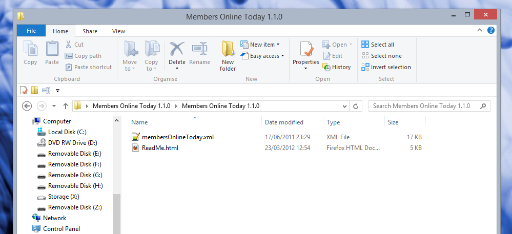
Task: Expand the Properties dropdown arrow
Action: pyautogui.click(x=306, y=68)
